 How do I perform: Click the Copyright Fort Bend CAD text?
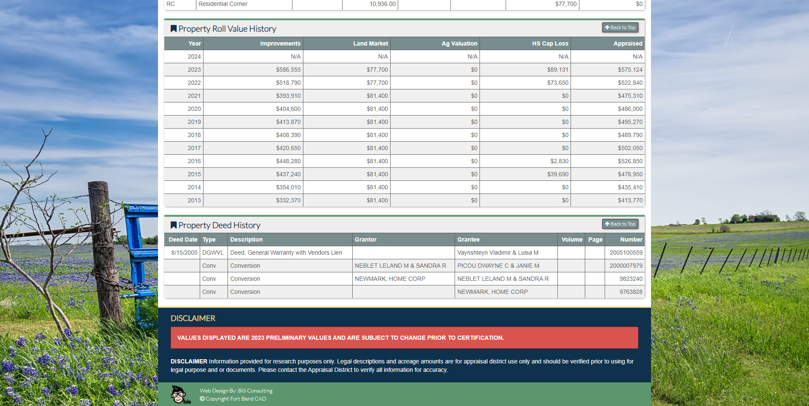point(233,399)
